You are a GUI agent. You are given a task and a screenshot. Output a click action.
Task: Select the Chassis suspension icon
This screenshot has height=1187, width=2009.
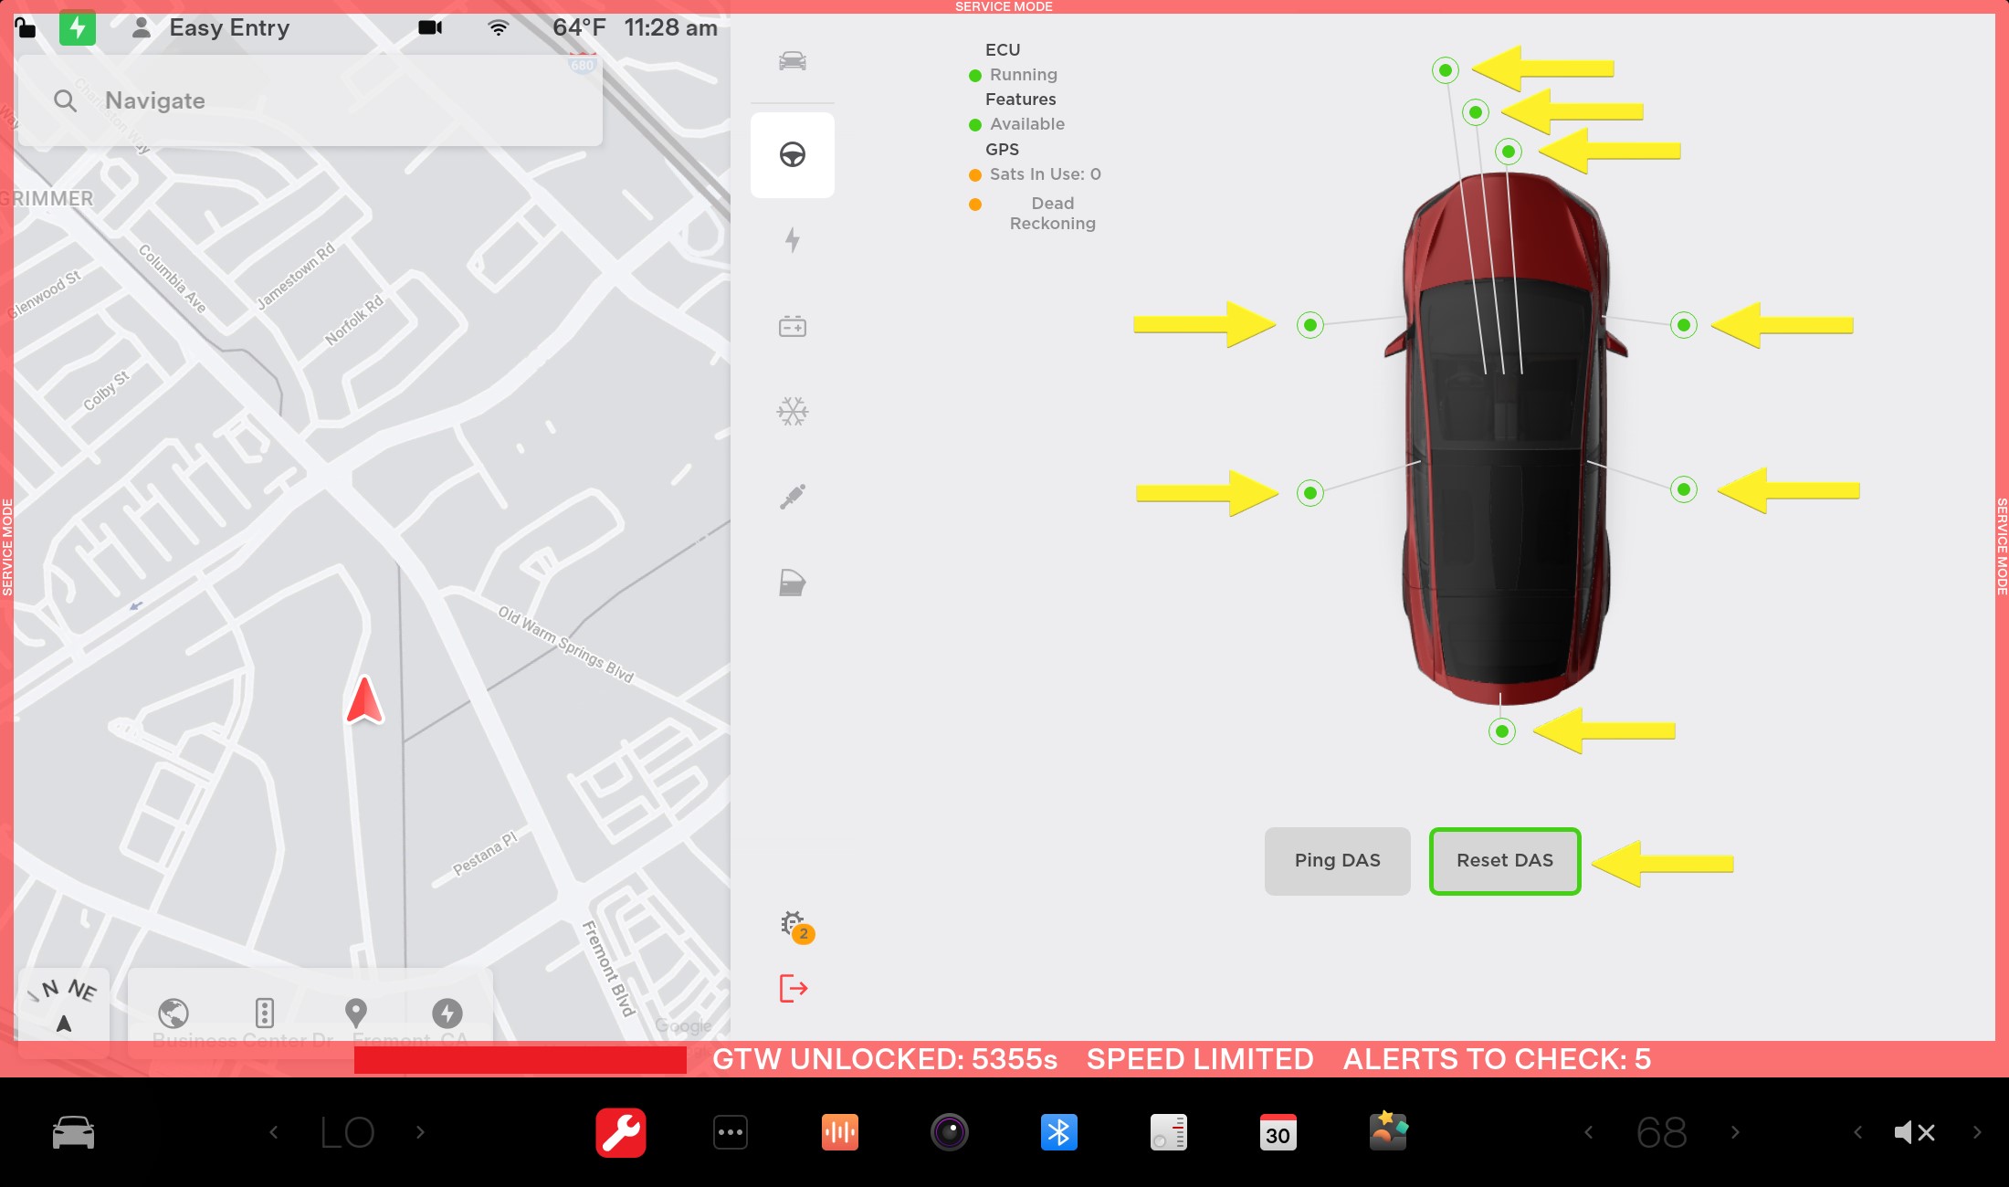pos(792,497)
